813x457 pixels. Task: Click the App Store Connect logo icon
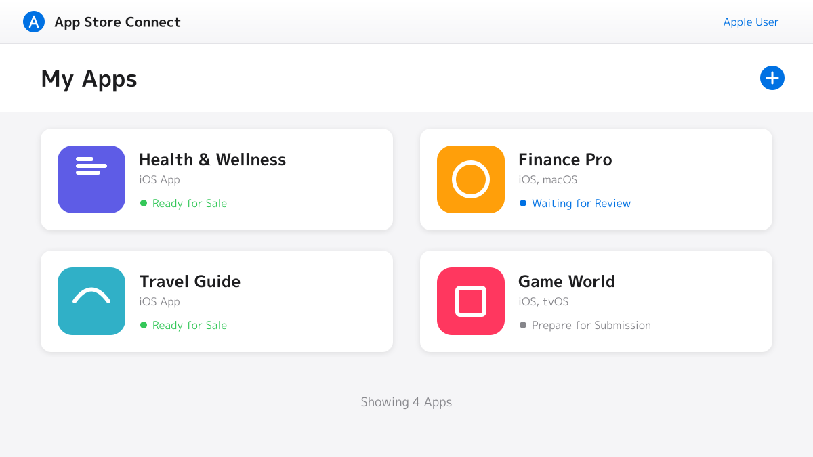(34, 22)
